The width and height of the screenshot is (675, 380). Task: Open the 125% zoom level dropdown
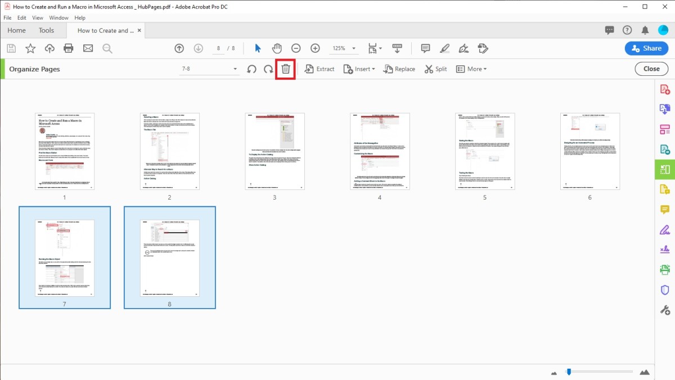pos(343,48)
